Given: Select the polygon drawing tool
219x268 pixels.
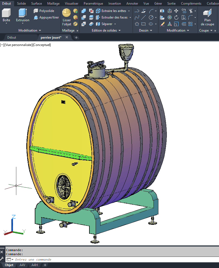Looking at the screenshot, I should point(137,24).
